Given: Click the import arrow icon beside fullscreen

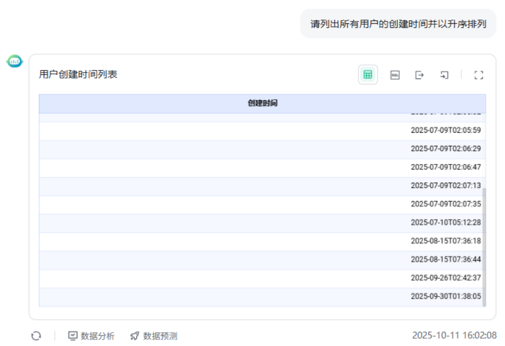Looking at the screenshot, I should 444,75.
